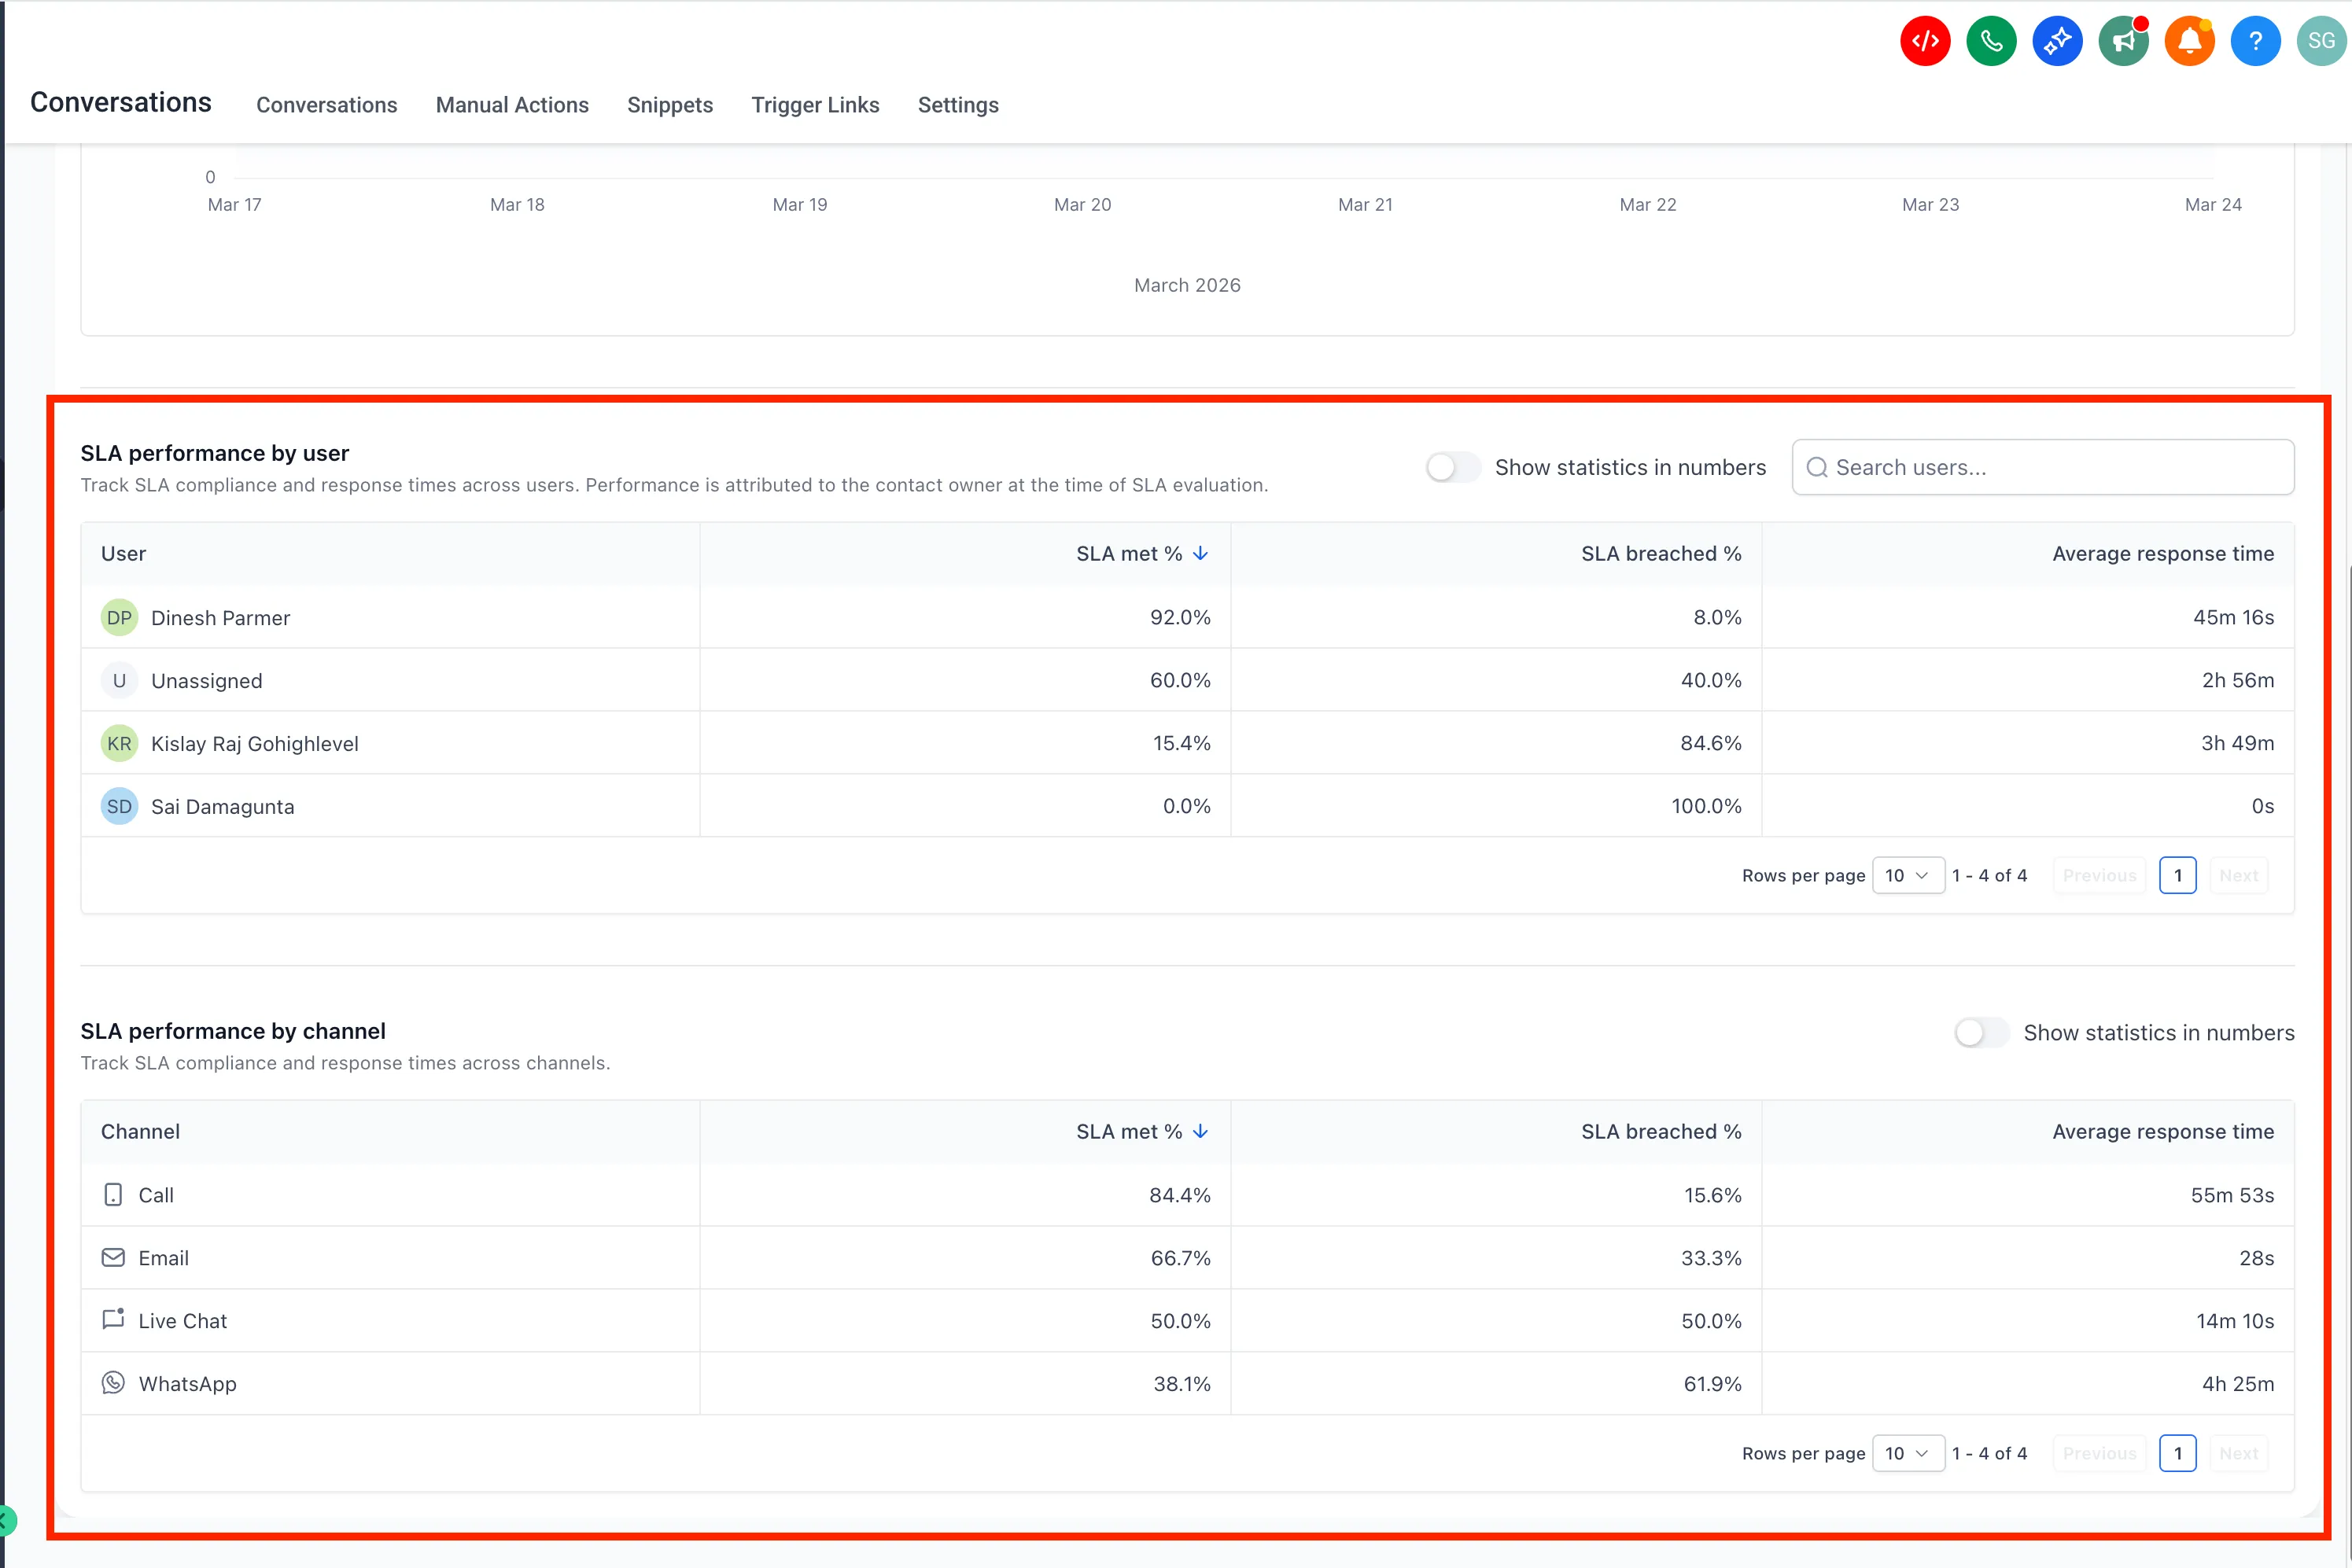
Task: Open the AI sparkles icon
Action: (x=2057, y=40)
